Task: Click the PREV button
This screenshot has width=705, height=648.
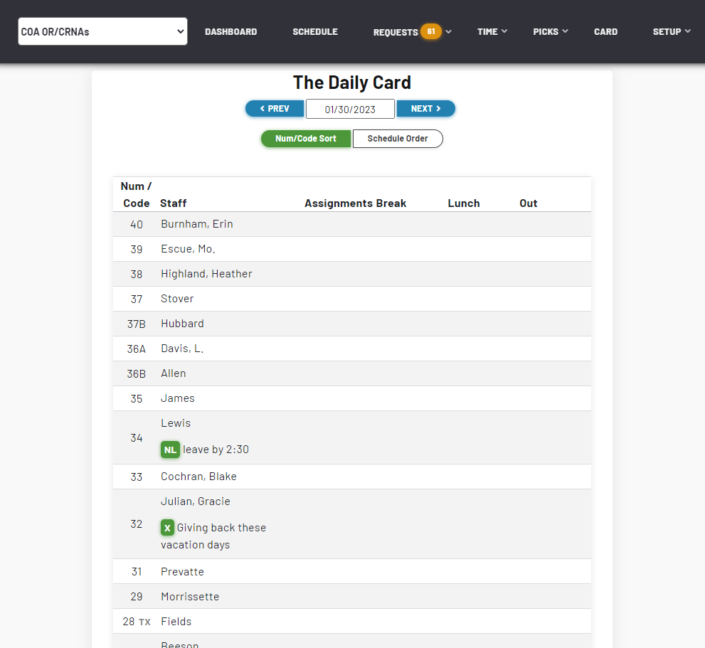Action: (275, 108)
